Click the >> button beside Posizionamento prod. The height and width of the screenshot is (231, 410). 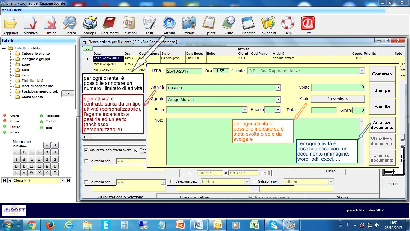[x=68, y=94]
